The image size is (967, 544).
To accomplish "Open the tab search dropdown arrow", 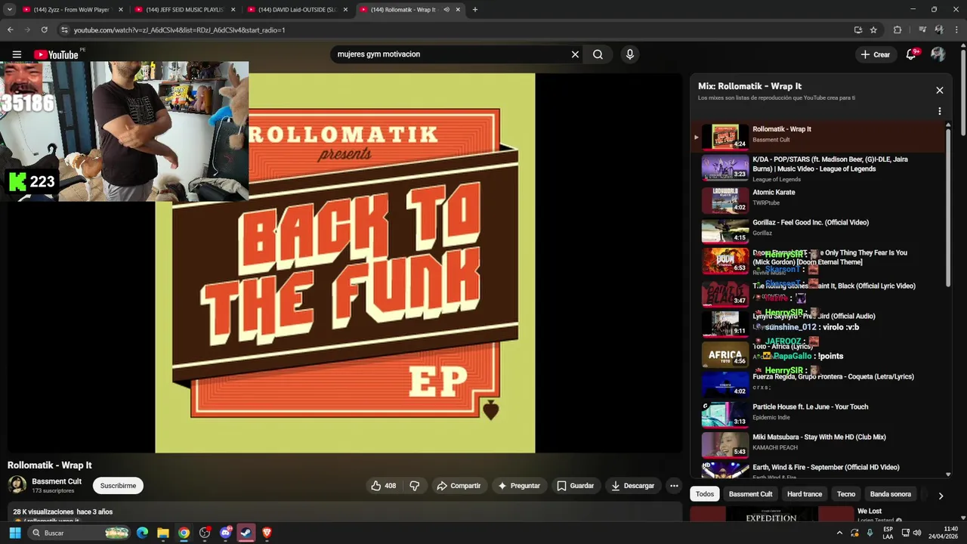I will (10, 10).
